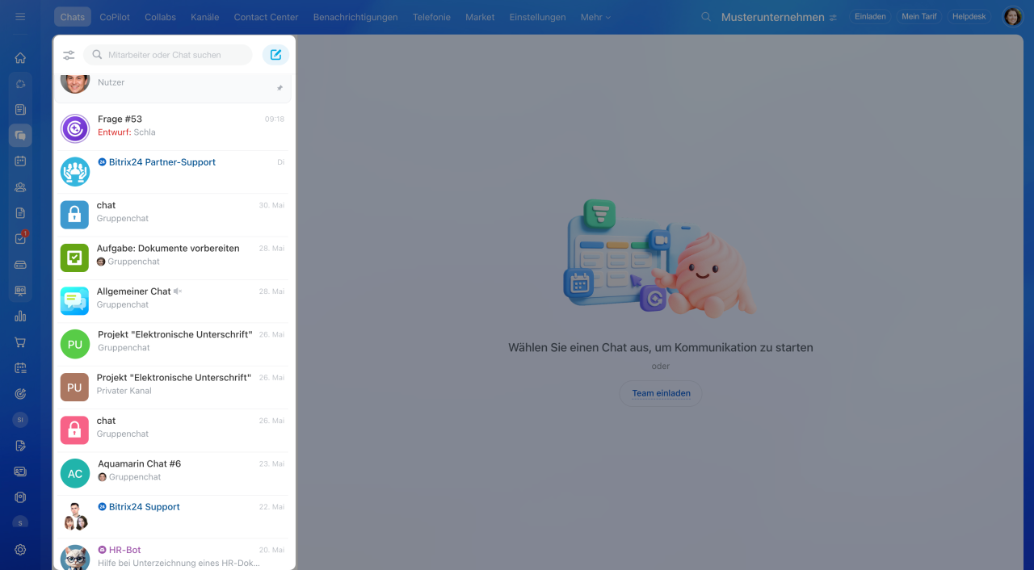This screenshot has height=570, width=1034.
Task: Click the green PU avatar
Action: pyautogui.click(x=75, y=344)
